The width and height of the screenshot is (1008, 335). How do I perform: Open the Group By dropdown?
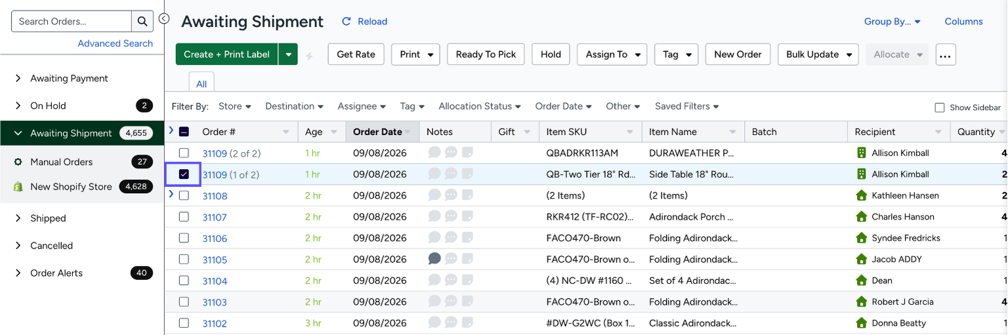892,22
